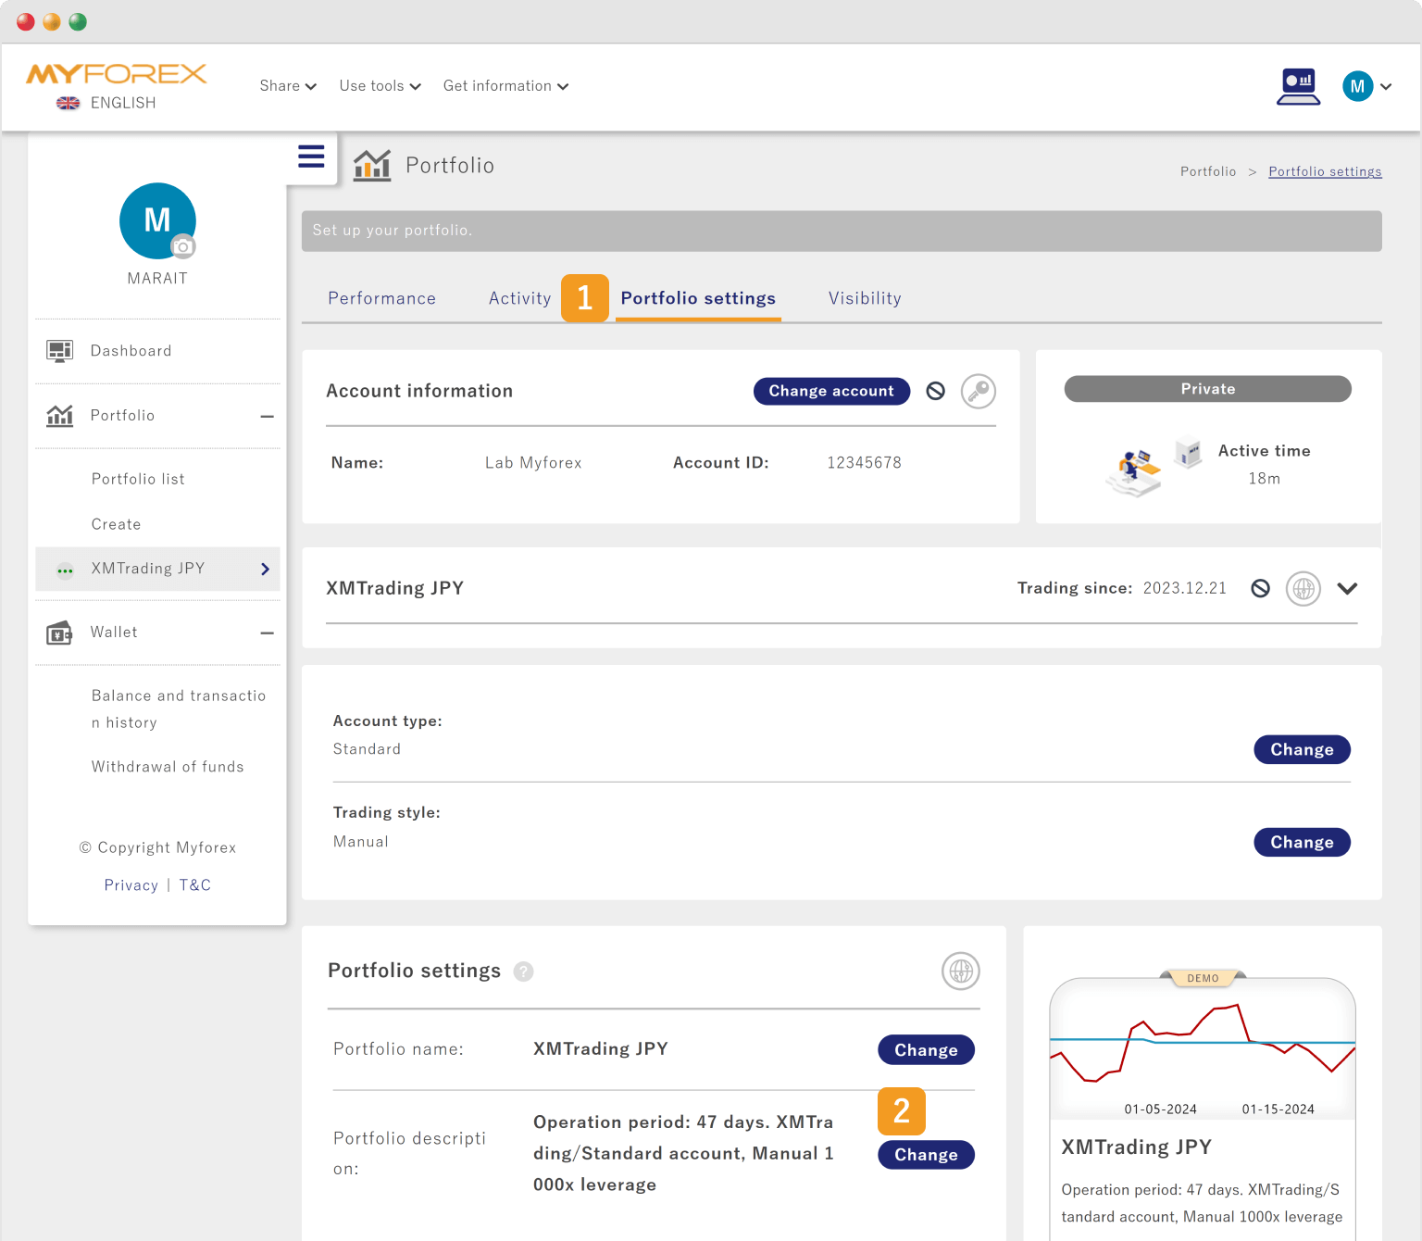This screenshot has width=1422, height=1241.
Task: Expand the user account dropdown arrow
Action: (1386, 87)
